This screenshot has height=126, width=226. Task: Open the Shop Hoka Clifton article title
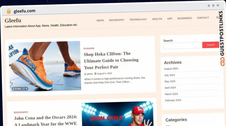coord(111,61)
